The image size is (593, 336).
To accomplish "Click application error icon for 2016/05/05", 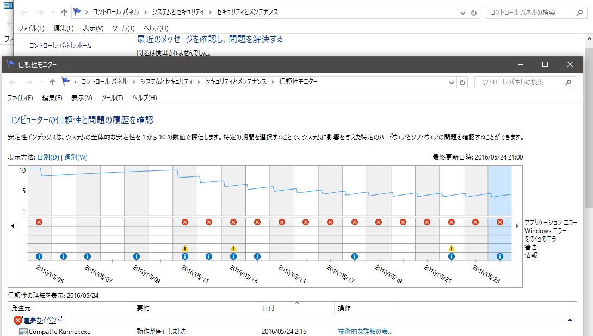I will coord(39,222).
